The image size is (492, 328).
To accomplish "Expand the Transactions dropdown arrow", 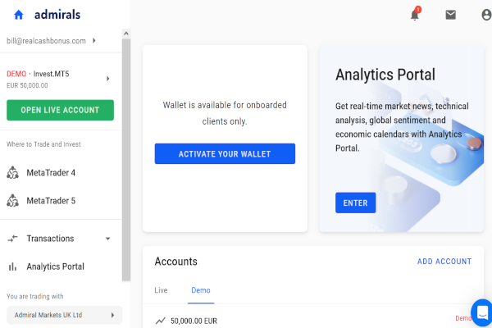I will click(x=108, y=239).
